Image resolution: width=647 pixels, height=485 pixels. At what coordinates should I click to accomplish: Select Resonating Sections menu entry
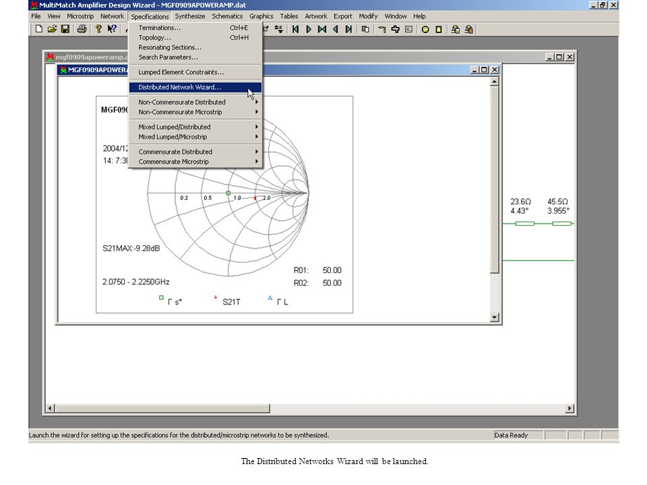click(195, 47)
